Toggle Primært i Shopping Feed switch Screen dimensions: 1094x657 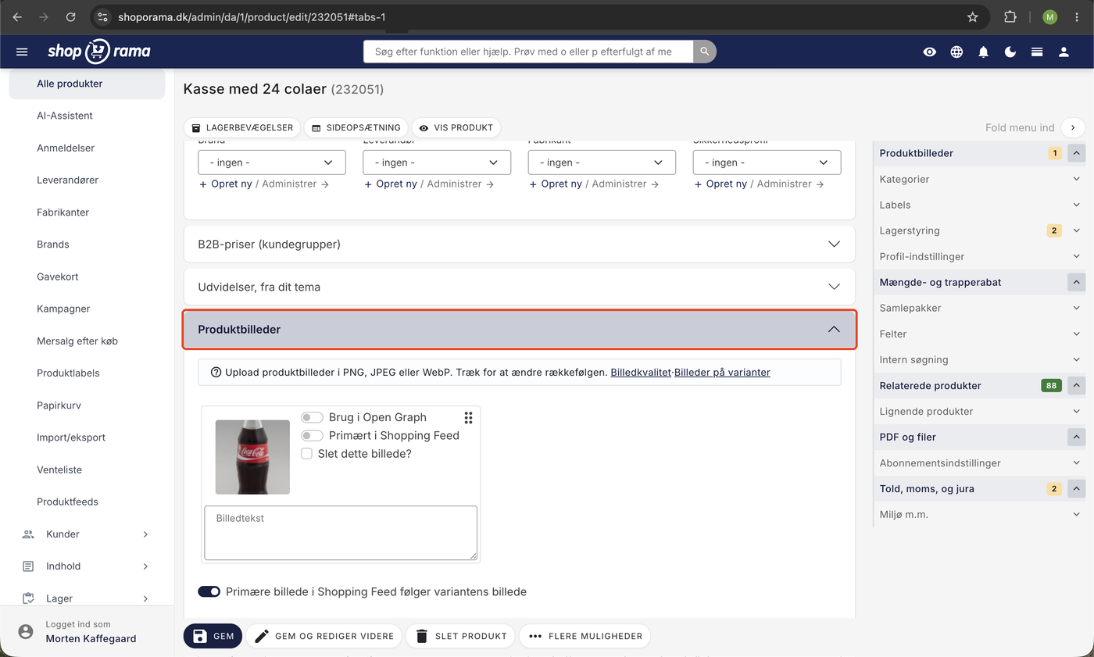(x=312, y=436)
